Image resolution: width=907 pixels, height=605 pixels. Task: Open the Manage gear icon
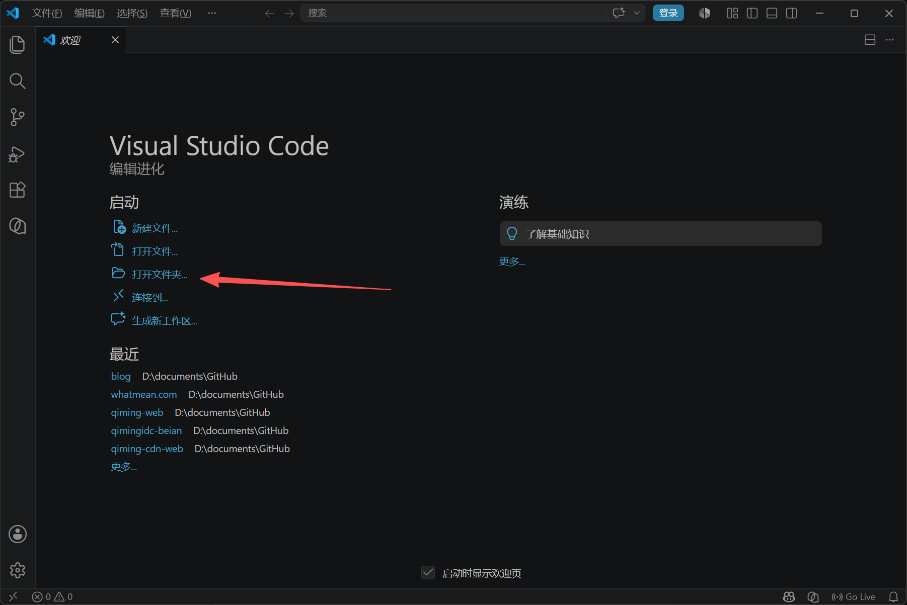point(18,570)
